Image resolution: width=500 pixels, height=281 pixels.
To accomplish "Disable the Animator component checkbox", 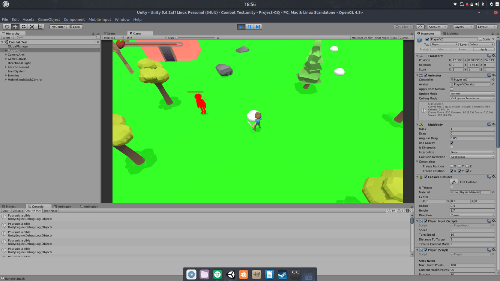I will pos(426,75).
